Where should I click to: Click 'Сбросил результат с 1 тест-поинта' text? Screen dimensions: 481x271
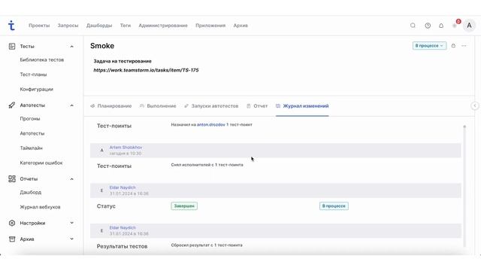(x=207, y=245)
